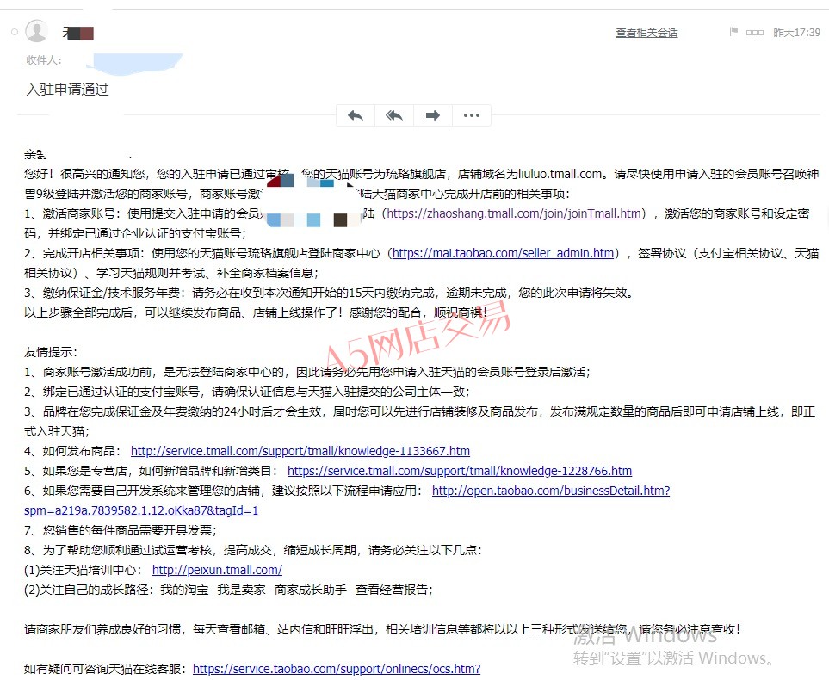Viewport: 829px width, 680px height.
Task: Forward the email using the right-arrow icon
Action: click(433, 115)
